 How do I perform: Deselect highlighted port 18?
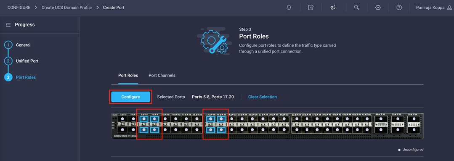pos(210,129)
